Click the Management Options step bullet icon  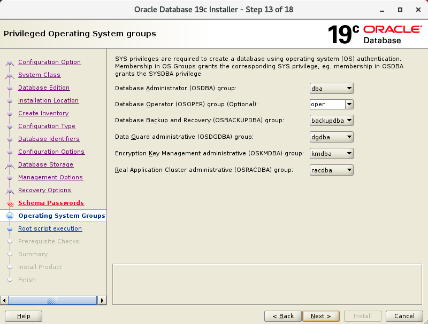pos(10,178)
